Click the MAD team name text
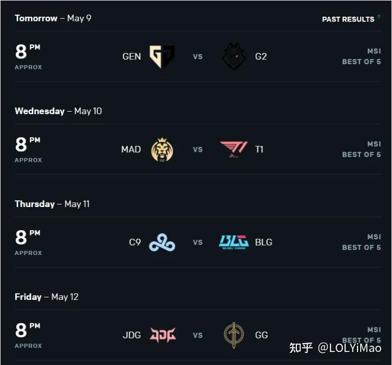 pyautogui.click(x=131, y=150)
